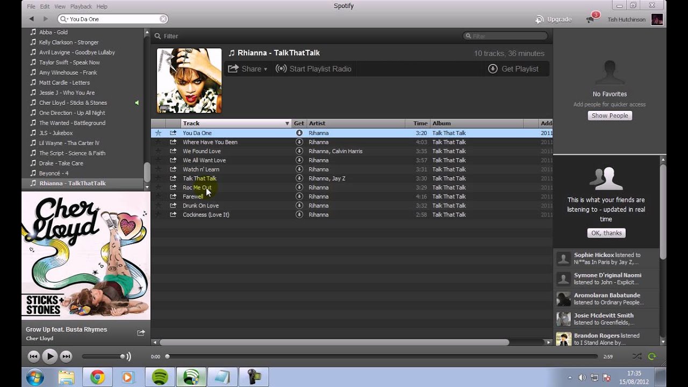Open the Playback menu
Screen dimensions: 688x387
tap(81, 6)
